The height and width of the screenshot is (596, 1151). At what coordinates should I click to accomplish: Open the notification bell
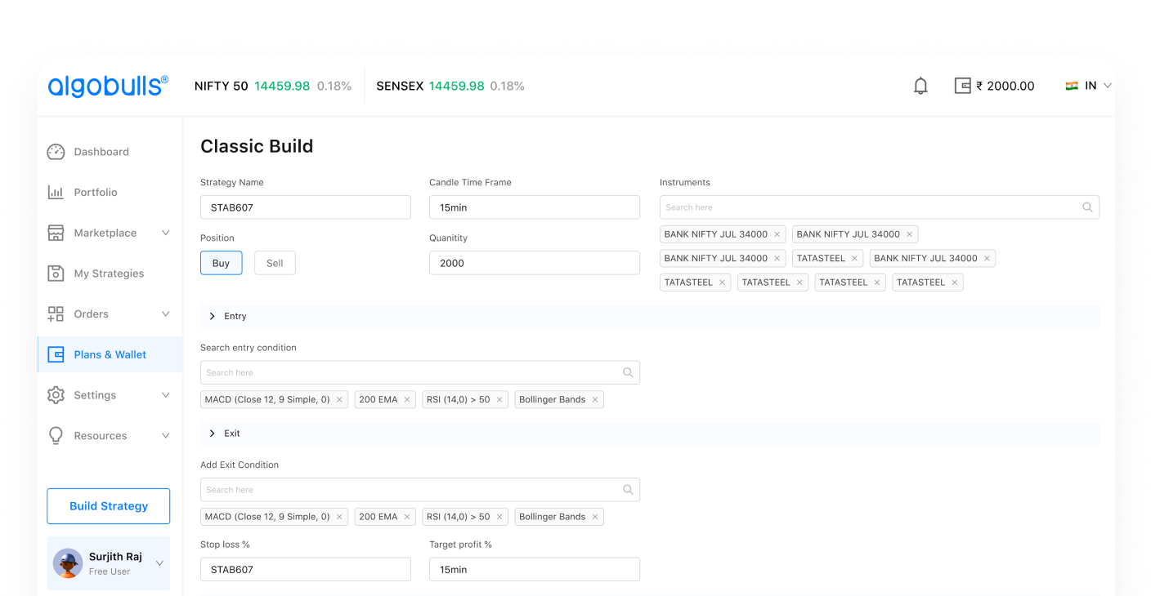tap(920, 86)
